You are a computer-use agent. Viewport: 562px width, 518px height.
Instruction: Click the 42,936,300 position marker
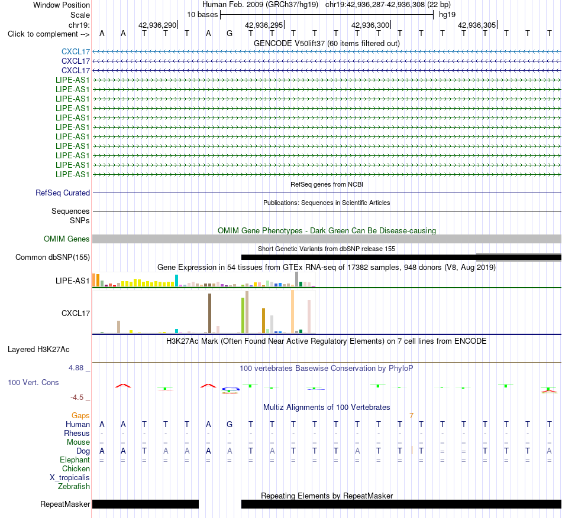[x=370, y=25]
